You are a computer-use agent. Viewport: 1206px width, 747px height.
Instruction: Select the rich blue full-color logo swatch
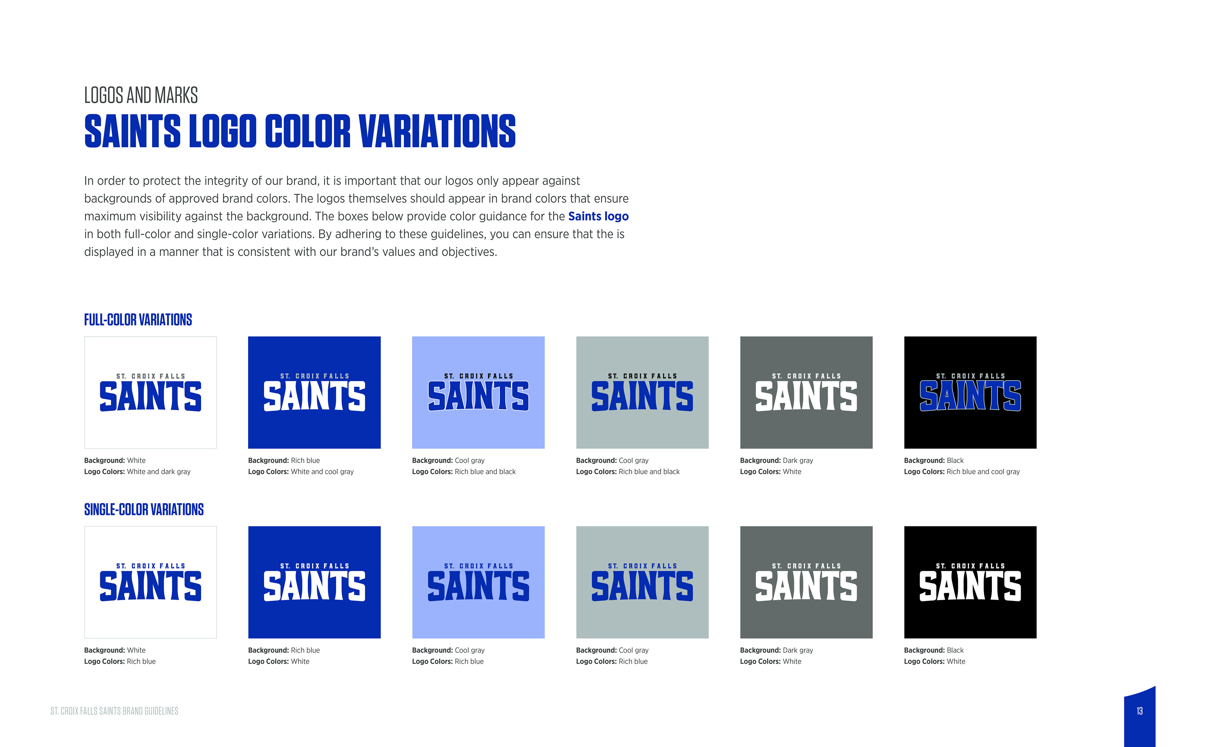tap(314, 393)
